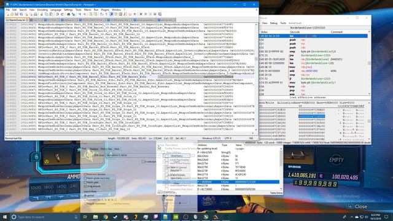Open the Twitch app from the taskbar
Screen dimensions: 393x221
click(155, 217)
